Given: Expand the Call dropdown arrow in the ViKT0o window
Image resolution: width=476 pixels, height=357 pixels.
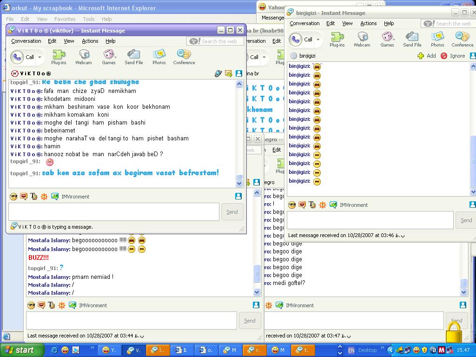Looking at the screenshot, I should click(40, 57).
